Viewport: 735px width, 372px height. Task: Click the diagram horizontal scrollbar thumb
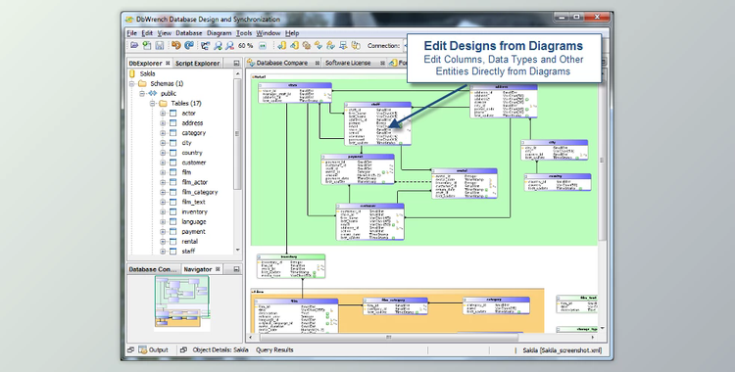tap(389, 337)
